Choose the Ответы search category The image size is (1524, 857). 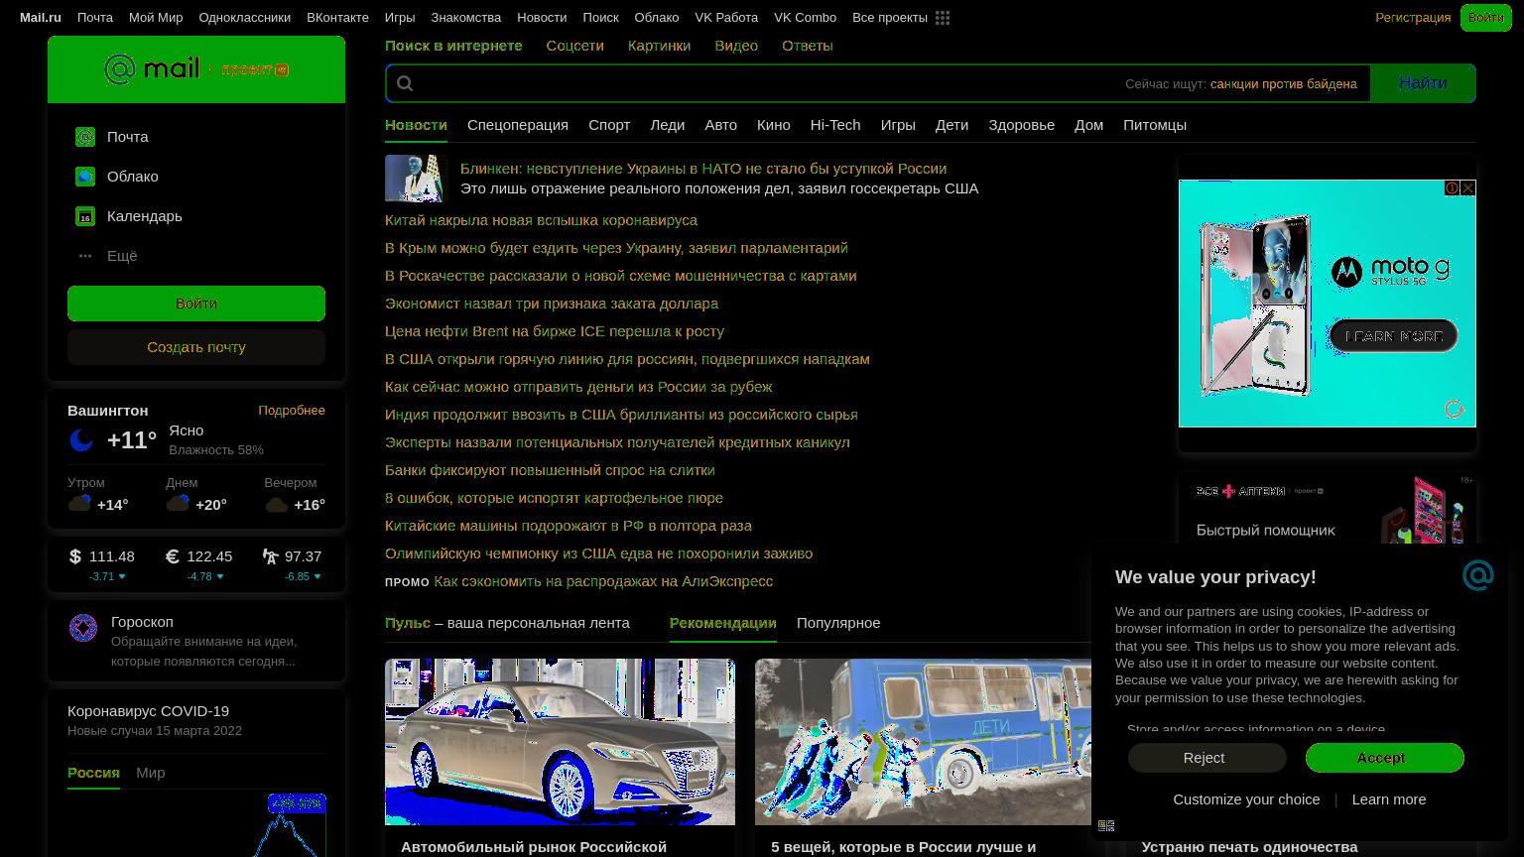[808, 46]
